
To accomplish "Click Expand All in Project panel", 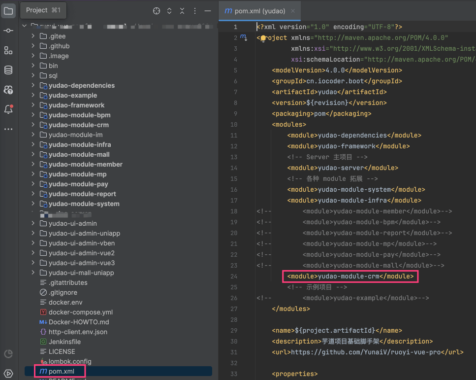I will pos(169,11).
